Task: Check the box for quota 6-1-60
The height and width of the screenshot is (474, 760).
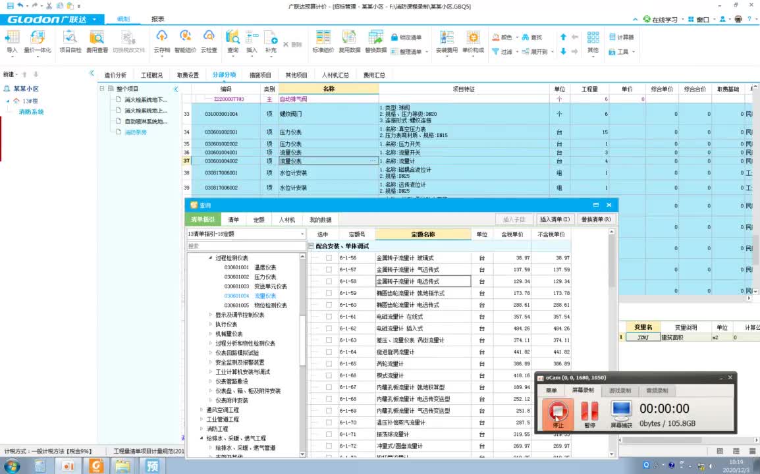Action: coord(329,305)
